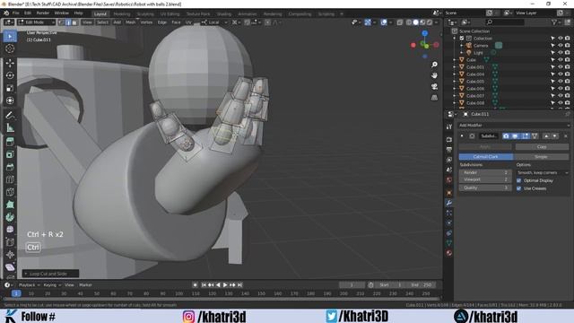574x323 pixels.
Task: Toggle Light visibility eye in outliner
Action: (x=560, y=53)
